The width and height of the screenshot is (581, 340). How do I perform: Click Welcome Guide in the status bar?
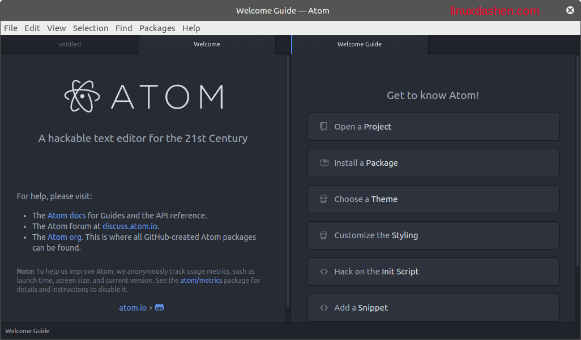click(27, 331)
